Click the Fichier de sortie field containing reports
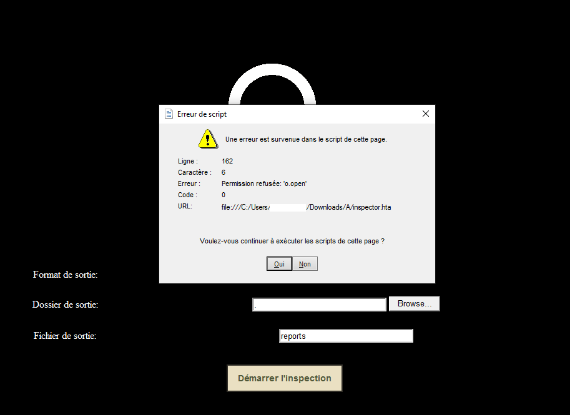Screen dimensions: 570x415 [346, 336]
